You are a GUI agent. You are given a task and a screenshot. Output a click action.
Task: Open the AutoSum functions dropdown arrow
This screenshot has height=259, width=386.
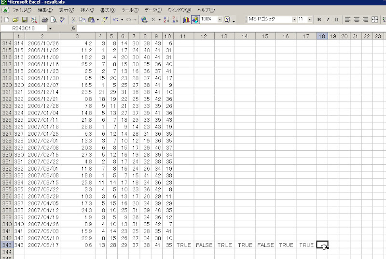click(160, 19)
